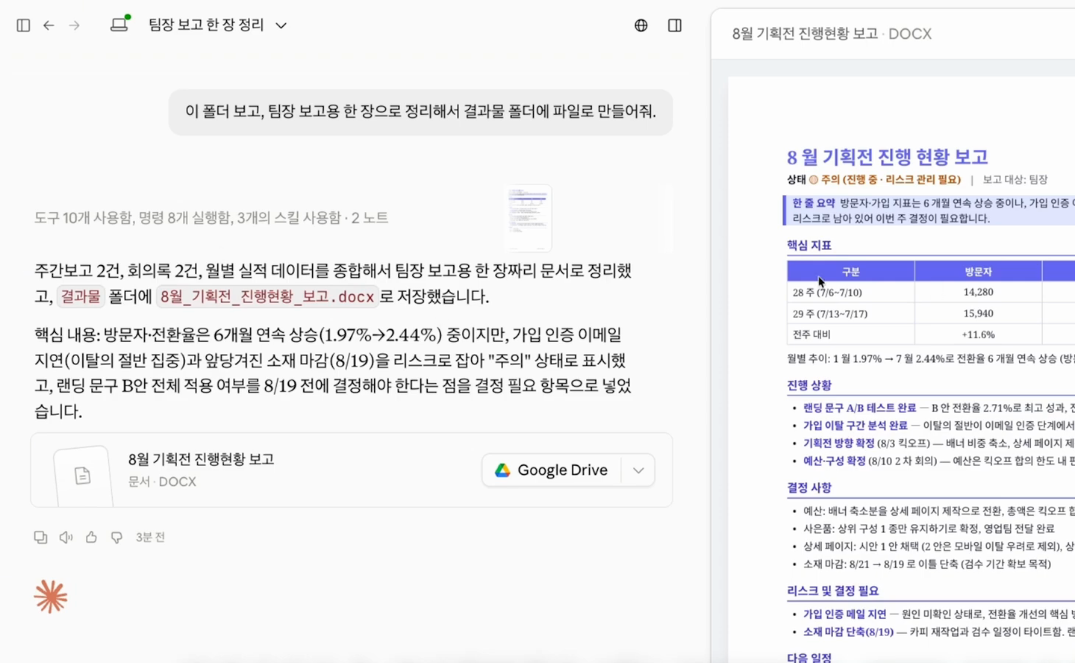
Task: Click the 핵심 지표 section heading
Action: pos(809,245)
